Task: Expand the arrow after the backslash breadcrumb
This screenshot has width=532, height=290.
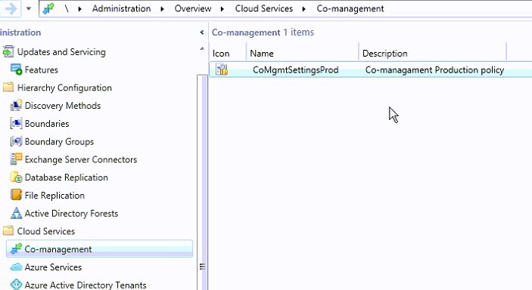Action: tap(79, 9)
